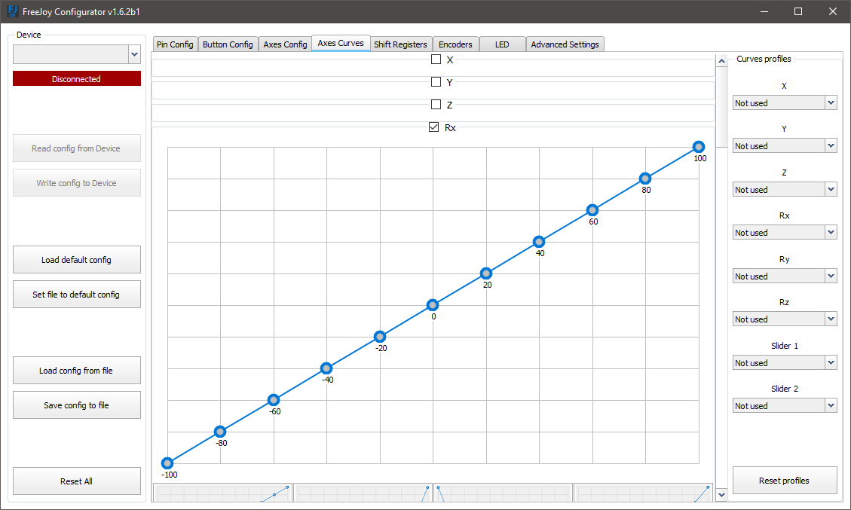Select the curve point labeled -100

167,463
